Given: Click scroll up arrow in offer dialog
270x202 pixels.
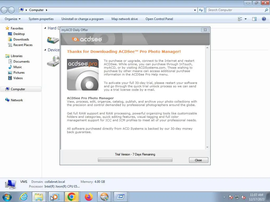Looking at the screenshot, I should point(207,48).
